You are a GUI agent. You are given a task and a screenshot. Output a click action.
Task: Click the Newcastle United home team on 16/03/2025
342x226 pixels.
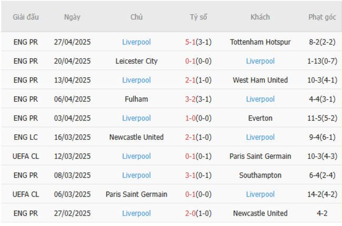pyautogui.click(x=136, y=137)
